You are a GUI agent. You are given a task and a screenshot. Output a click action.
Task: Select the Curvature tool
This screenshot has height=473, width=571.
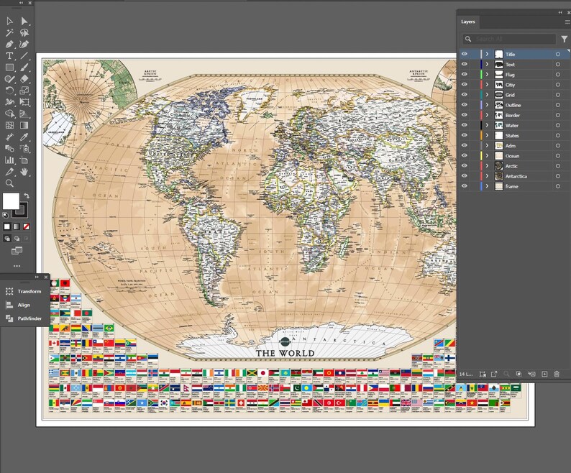tap(24, 45)
